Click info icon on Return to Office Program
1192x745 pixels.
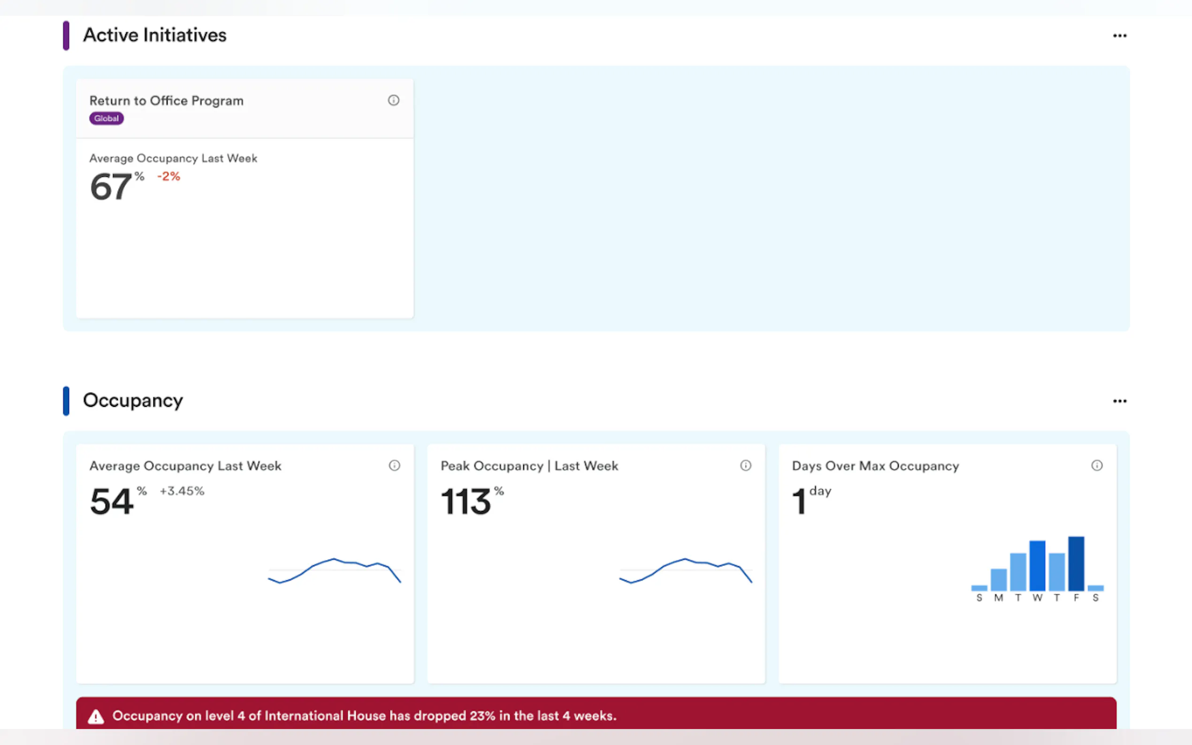coord(393,100)
